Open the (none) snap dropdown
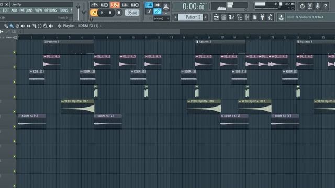335x188 pixels. [x=161, y=19]
